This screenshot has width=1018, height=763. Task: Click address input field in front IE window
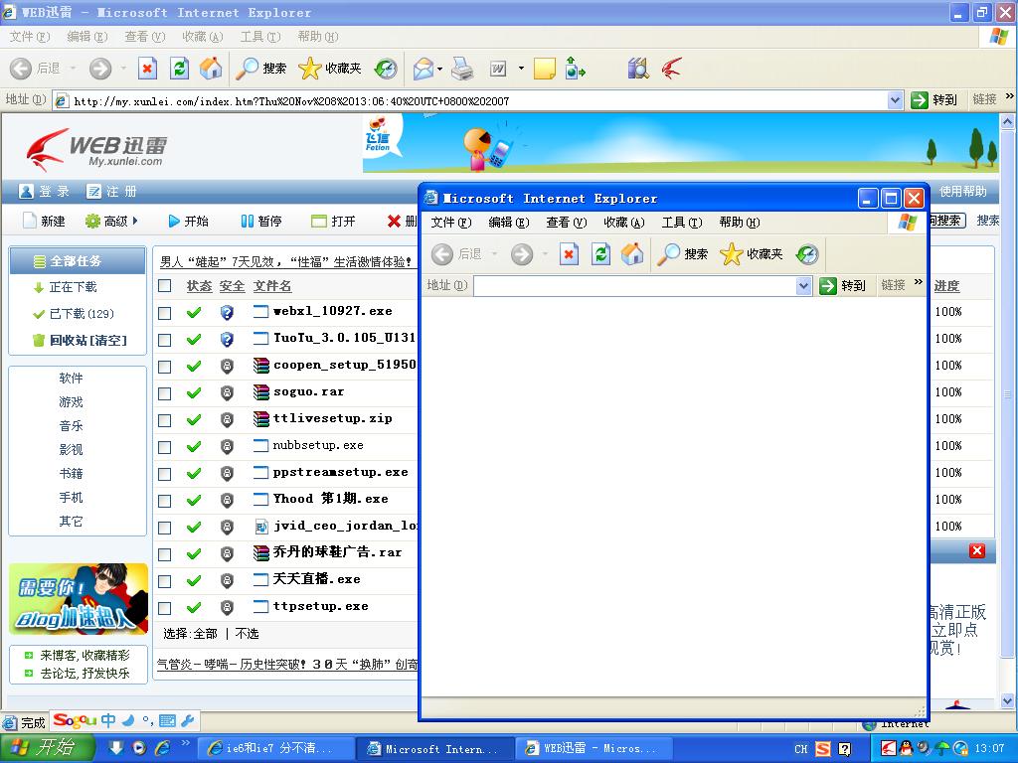tap(635, 286)
